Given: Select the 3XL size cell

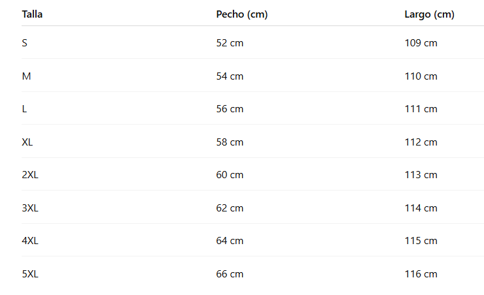Looking at the screenshot, I should click(x=30, y=208).
